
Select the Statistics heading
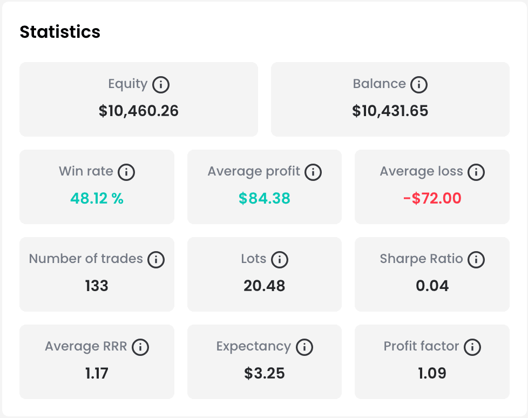tap(60, 32)
